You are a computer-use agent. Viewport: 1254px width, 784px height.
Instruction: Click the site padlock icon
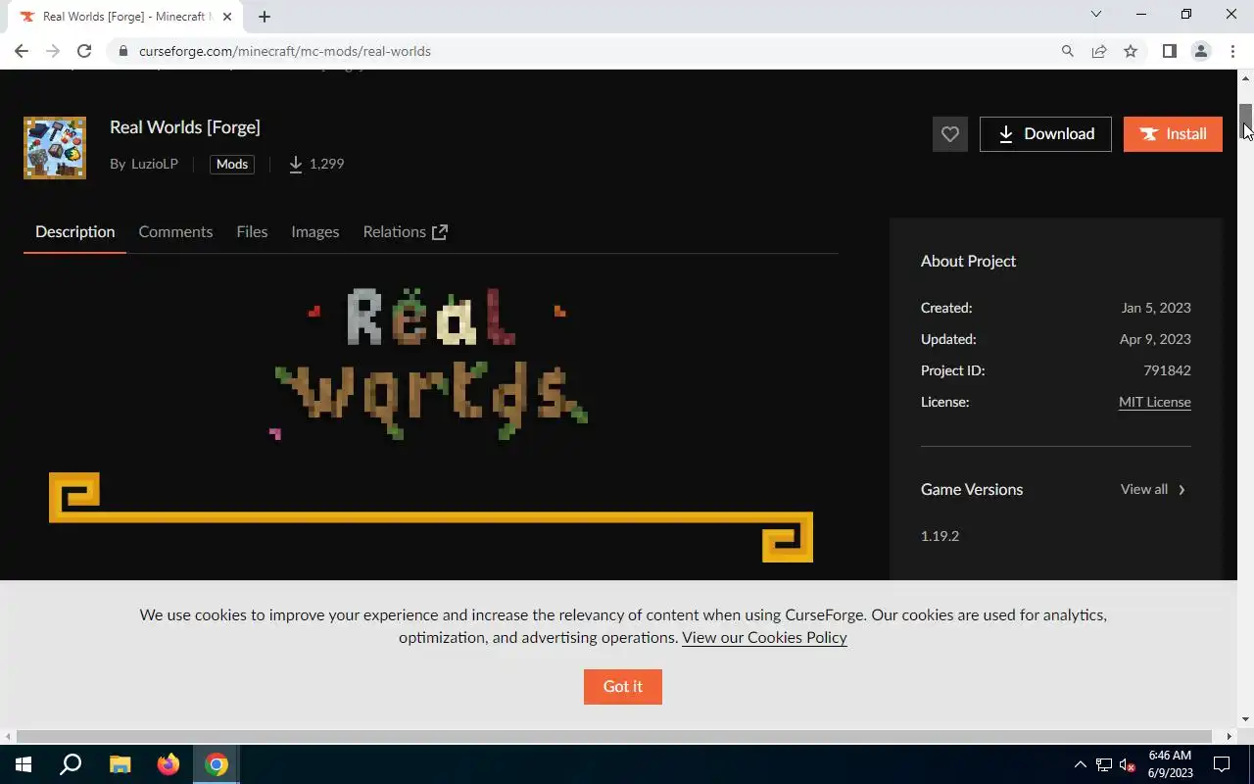122,51
